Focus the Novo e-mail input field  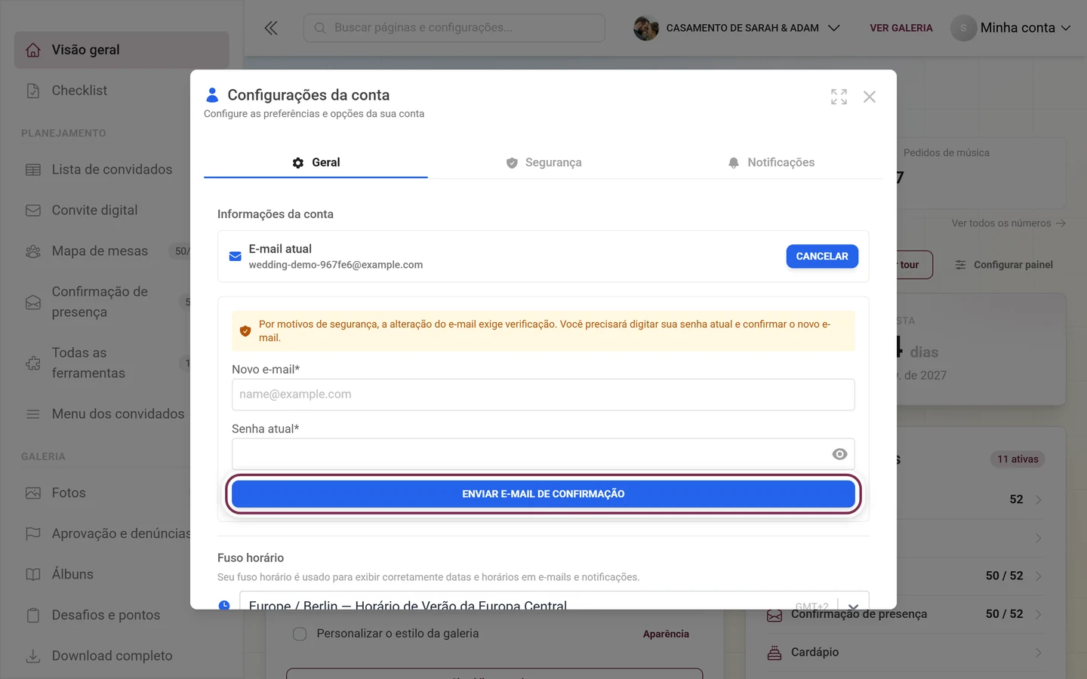(543, 395)
